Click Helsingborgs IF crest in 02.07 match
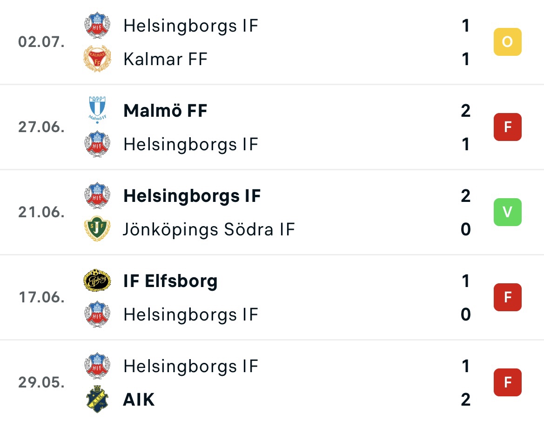Image resolution: width=544 pixels, height=421 pixels. [x=97, y=25]
